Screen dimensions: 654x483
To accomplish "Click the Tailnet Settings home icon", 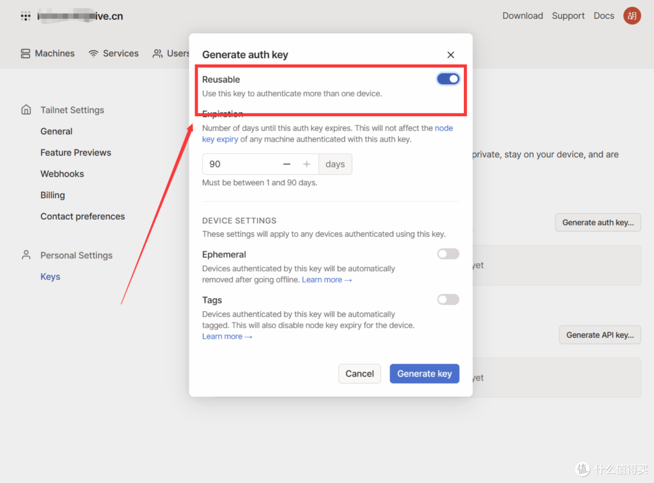I will [26, 110].
